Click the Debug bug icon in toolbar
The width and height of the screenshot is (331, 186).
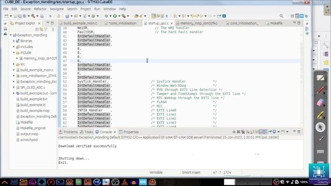(x=106, y=16)
